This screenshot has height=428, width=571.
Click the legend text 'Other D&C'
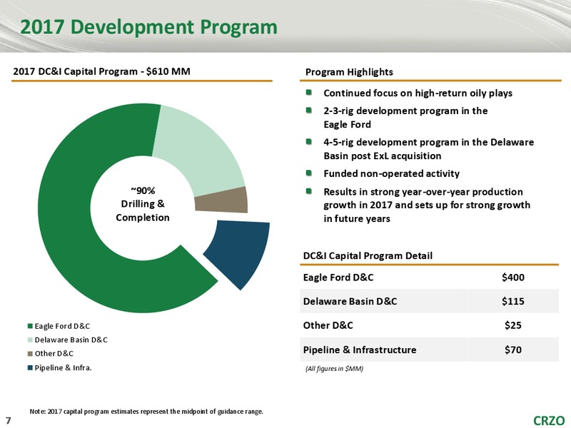click(x=54, y=354)
